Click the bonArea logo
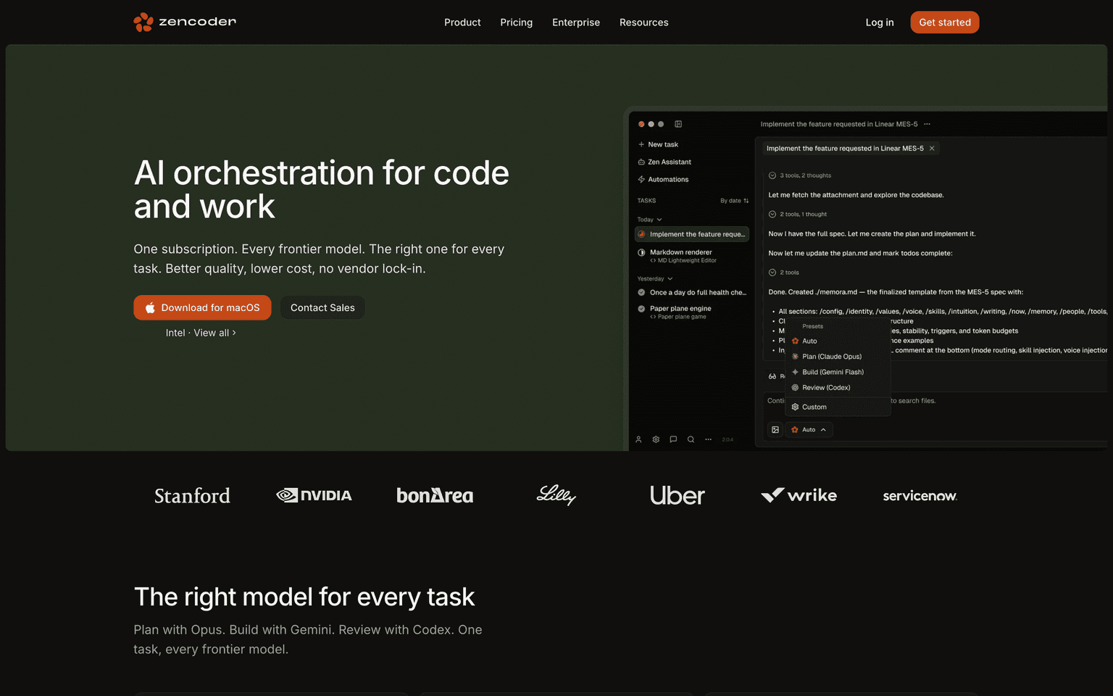The width and height of the screenshot is (1113, 696). click(x=435, y=495)
